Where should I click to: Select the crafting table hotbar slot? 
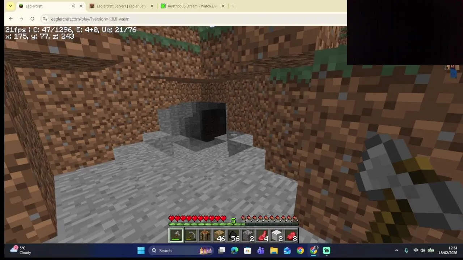click(205, 235)
